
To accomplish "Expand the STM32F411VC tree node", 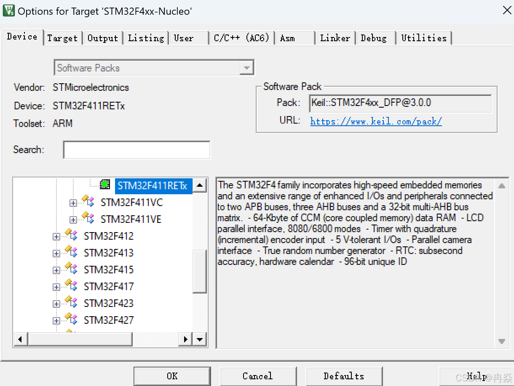I will pyautogui.click(x=73, y=203).
